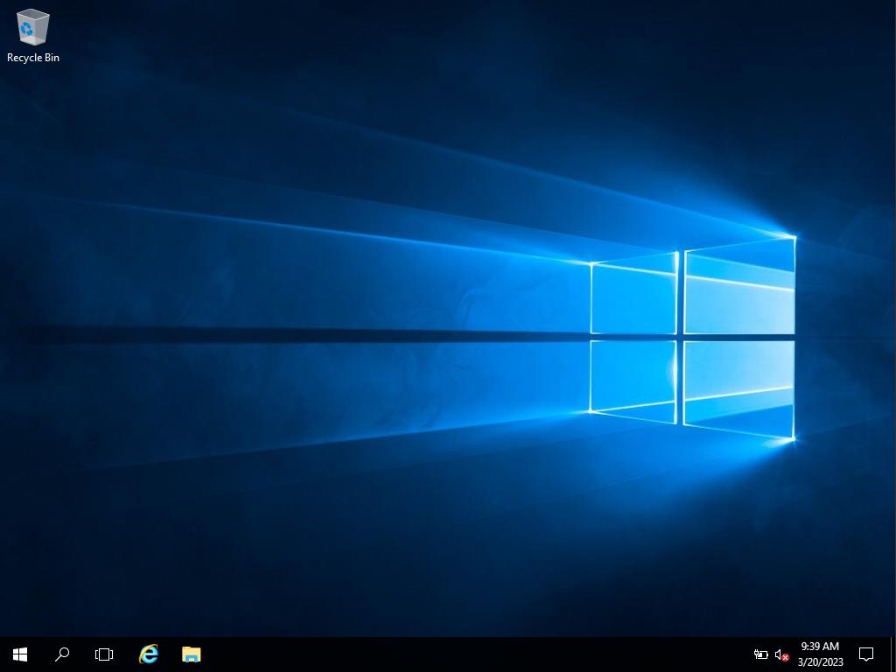Open taskbar Search with the magnifier icon
Screen dimensions: 896x672
click(x=62, y=654)
